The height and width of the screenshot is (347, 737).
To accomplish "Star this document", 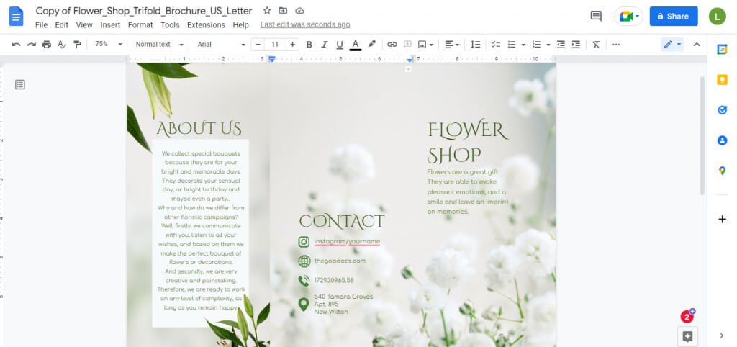I will (267, 11).
